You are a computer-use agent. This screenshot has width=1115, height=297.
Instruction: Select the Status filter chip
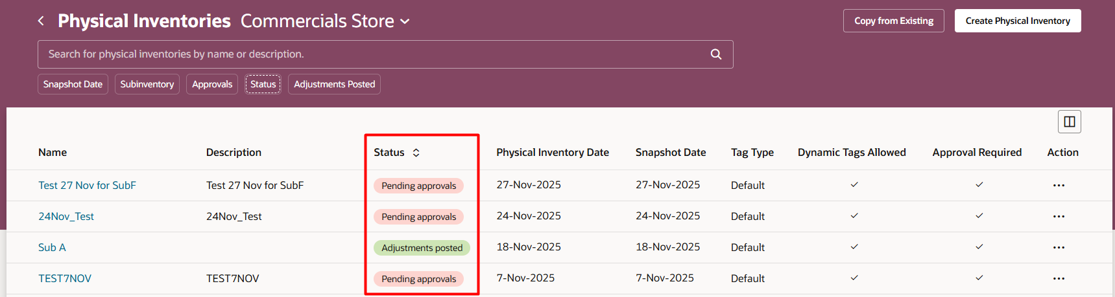(x=263, y=84)
